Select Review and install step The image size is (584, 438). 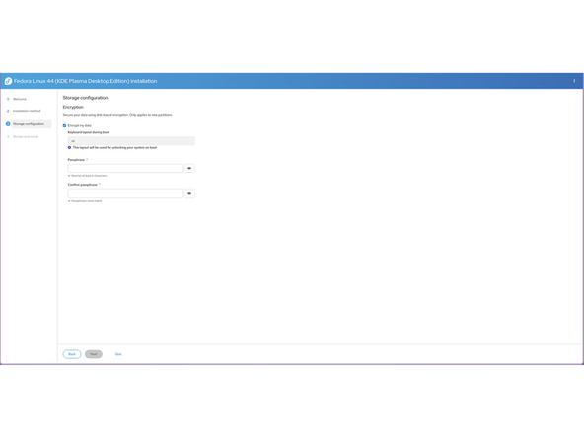tap(26, 137)
